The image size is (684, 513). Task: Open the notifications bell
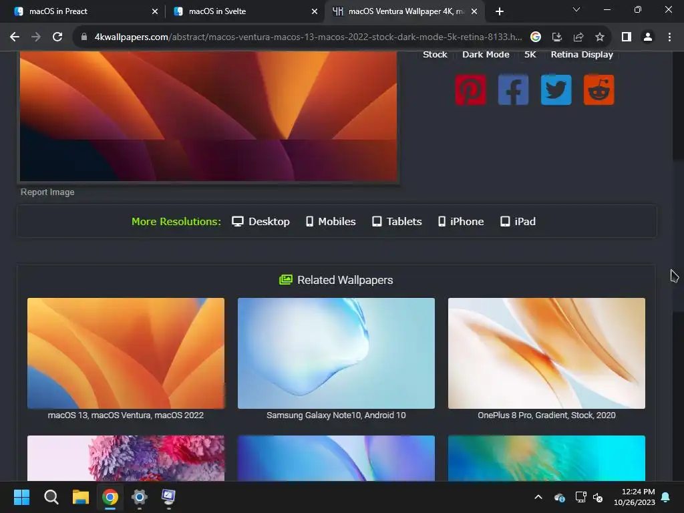666,497
